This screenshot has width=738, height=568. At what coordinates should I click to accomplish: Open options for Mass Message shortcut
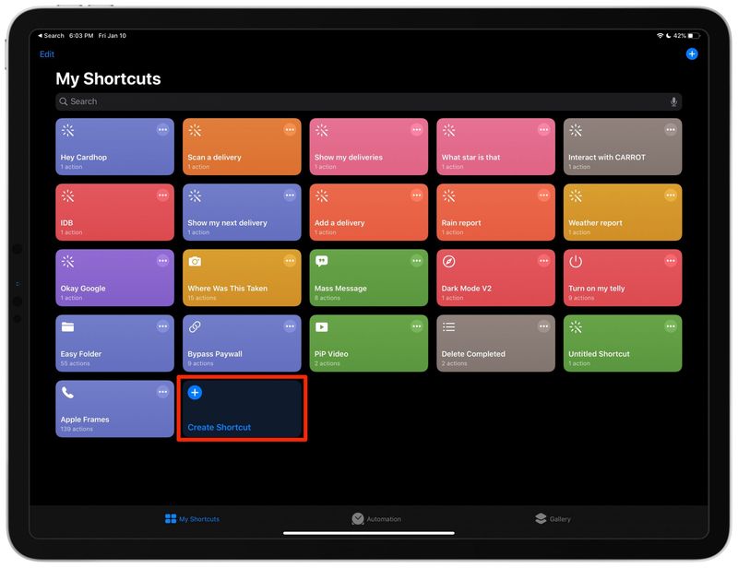[417, 261]
